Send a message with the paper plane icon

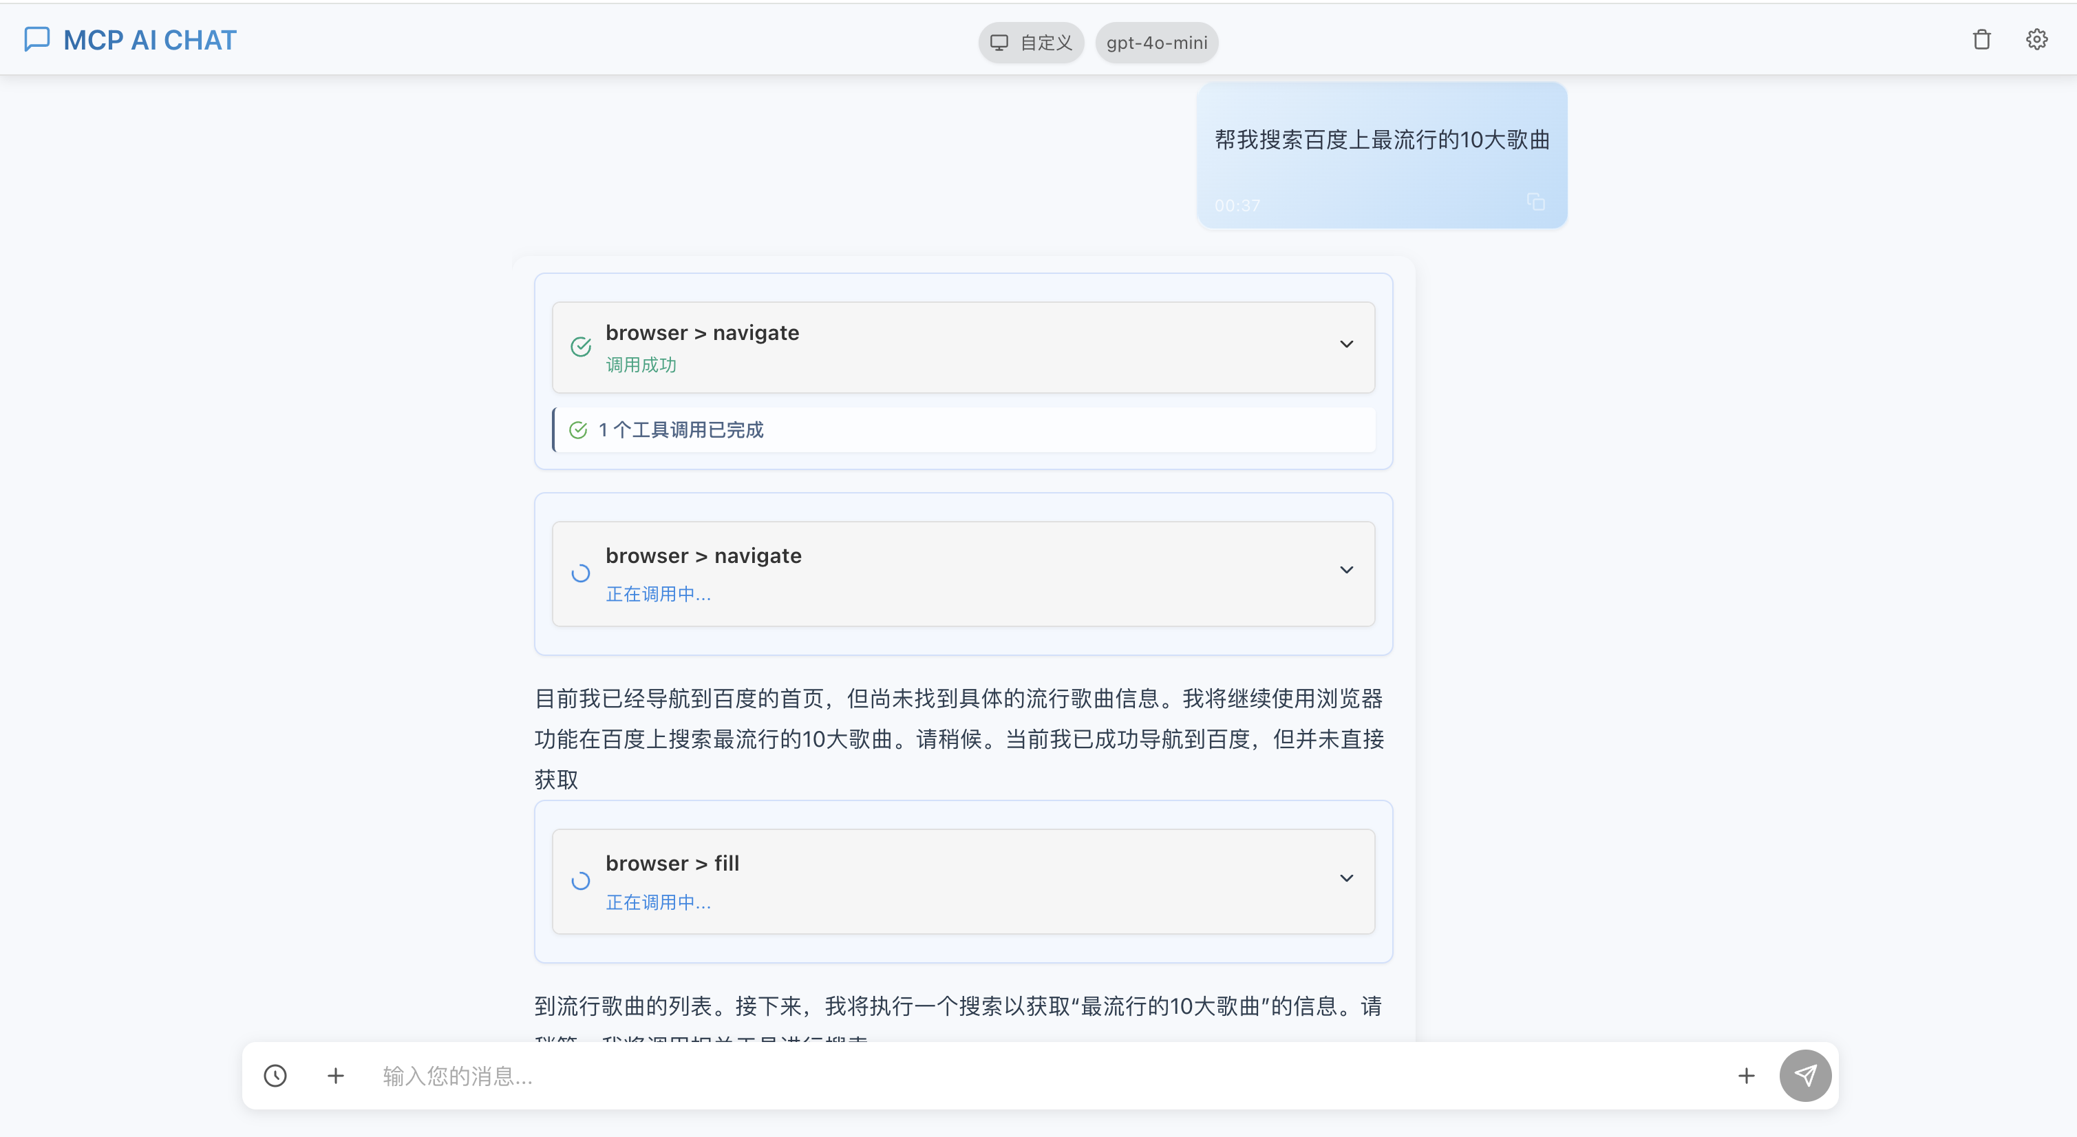1805,1076
